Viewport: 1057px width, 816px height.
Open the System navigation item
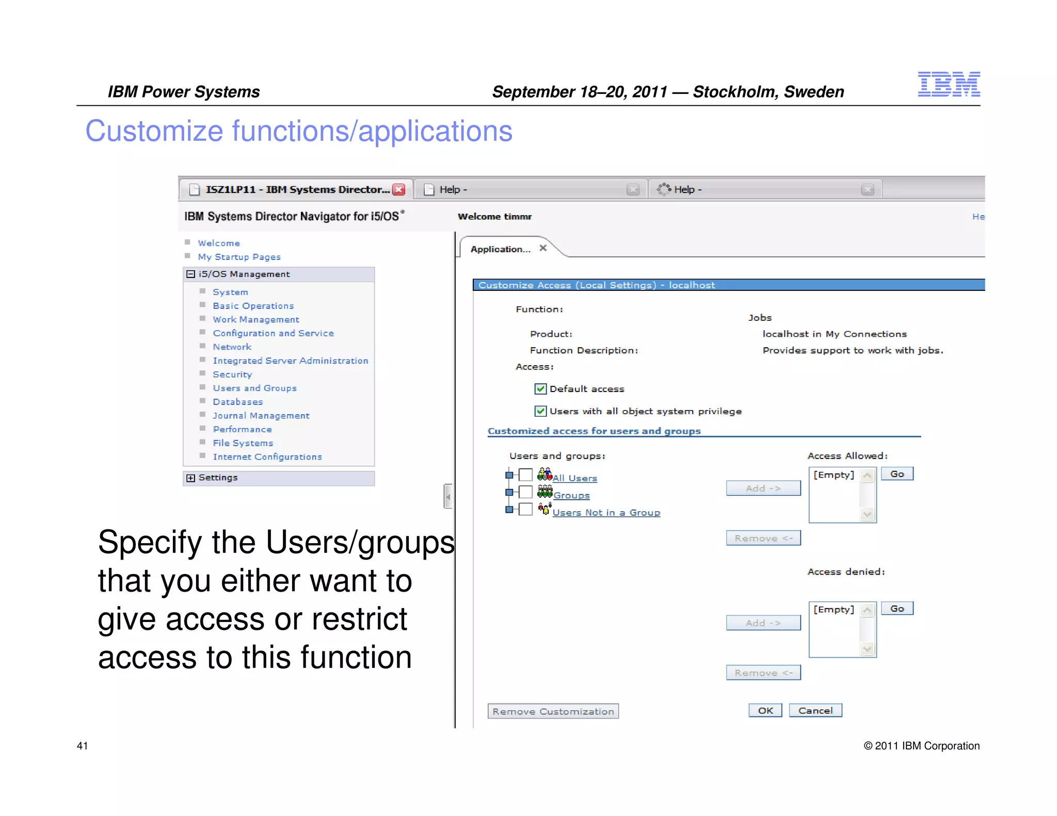(230, 292)
